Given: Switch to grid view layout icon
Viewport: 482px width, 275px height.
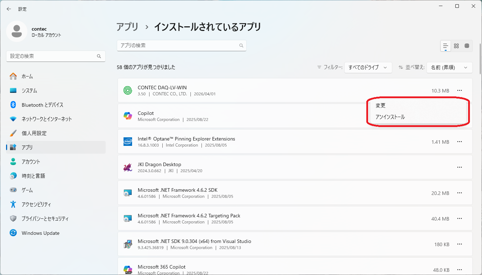Looking at the screenshot, I should 456,46.
